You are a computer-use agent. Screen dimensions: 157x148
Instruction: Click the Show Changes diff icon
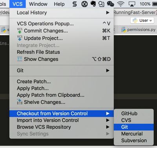(20, 59)
